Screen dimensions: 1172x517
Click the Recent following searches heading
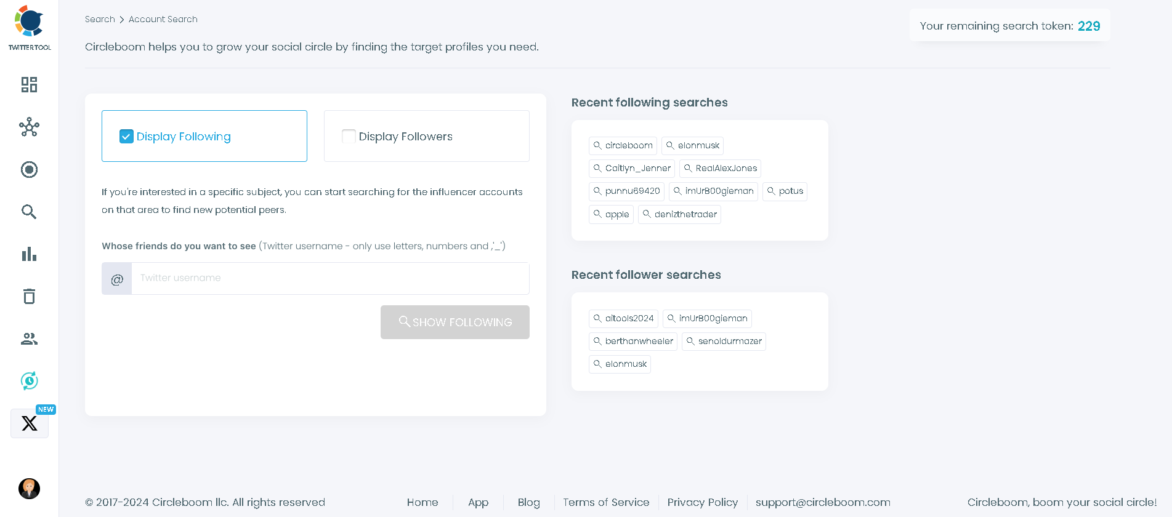(x=650, y=103)
